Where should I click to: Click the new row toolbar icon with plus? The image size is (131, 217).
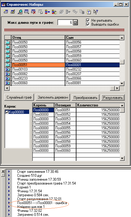(26, 12)
